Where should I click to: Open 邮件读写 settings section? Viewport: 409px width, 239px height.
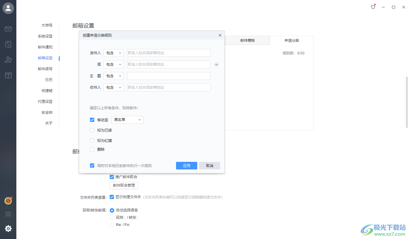tap(45, 69)
